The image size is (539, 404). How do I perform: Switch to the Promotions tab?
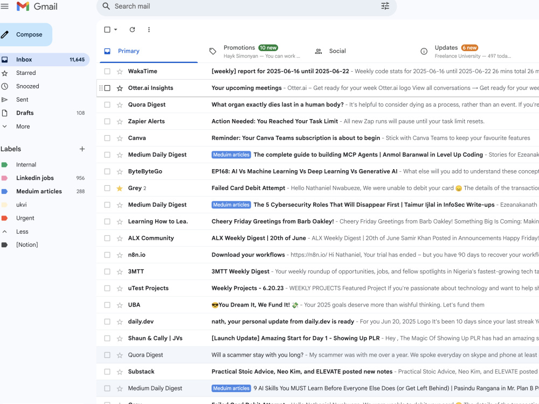pos(255,51)
